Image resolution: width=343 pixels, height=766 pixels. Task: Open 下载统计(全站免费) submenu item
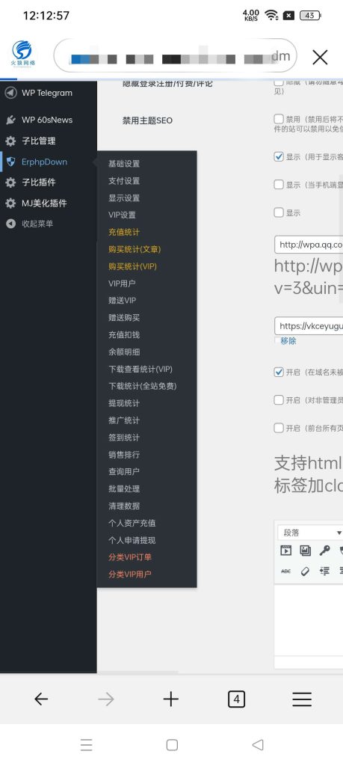(x=143, y=386)
